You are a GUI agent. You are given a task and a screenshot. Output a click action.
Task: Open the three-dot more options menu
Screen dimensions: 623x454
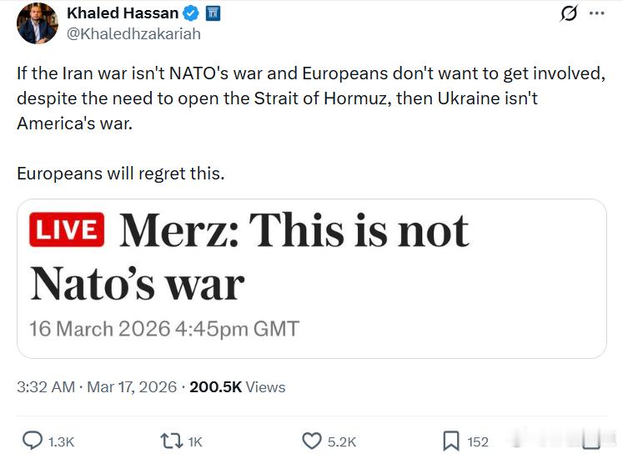597,14
